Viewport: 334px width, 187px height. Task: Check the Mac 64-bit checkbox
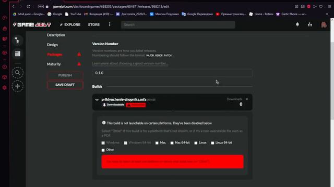pyautogui.click(x=172, y=143)
